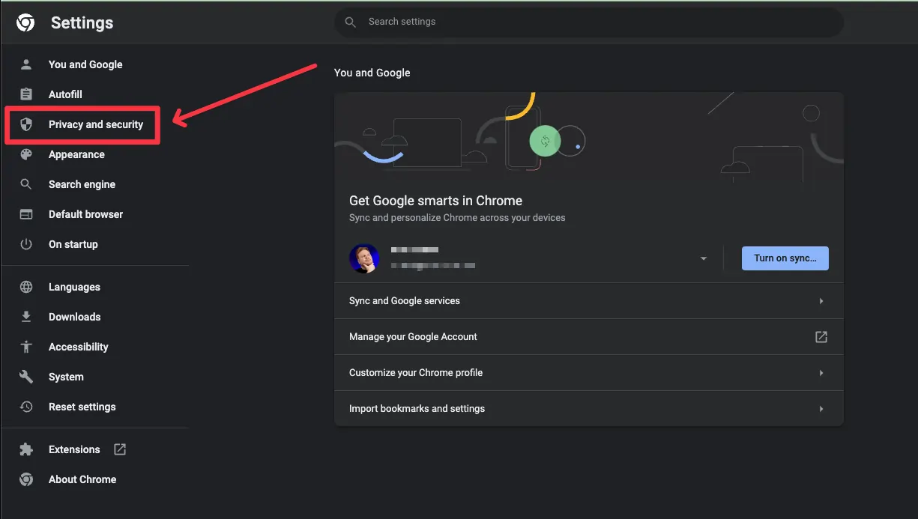Click the Settings page title
Screen dimensions: 918x519
click(82, 22)
